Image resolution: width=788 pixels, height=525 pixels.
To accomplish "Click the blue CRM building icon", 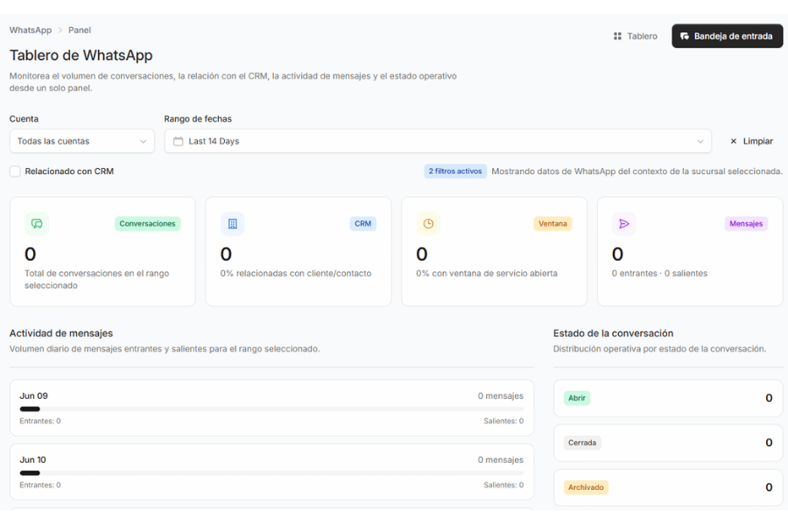I will click(x=232, y=224).
